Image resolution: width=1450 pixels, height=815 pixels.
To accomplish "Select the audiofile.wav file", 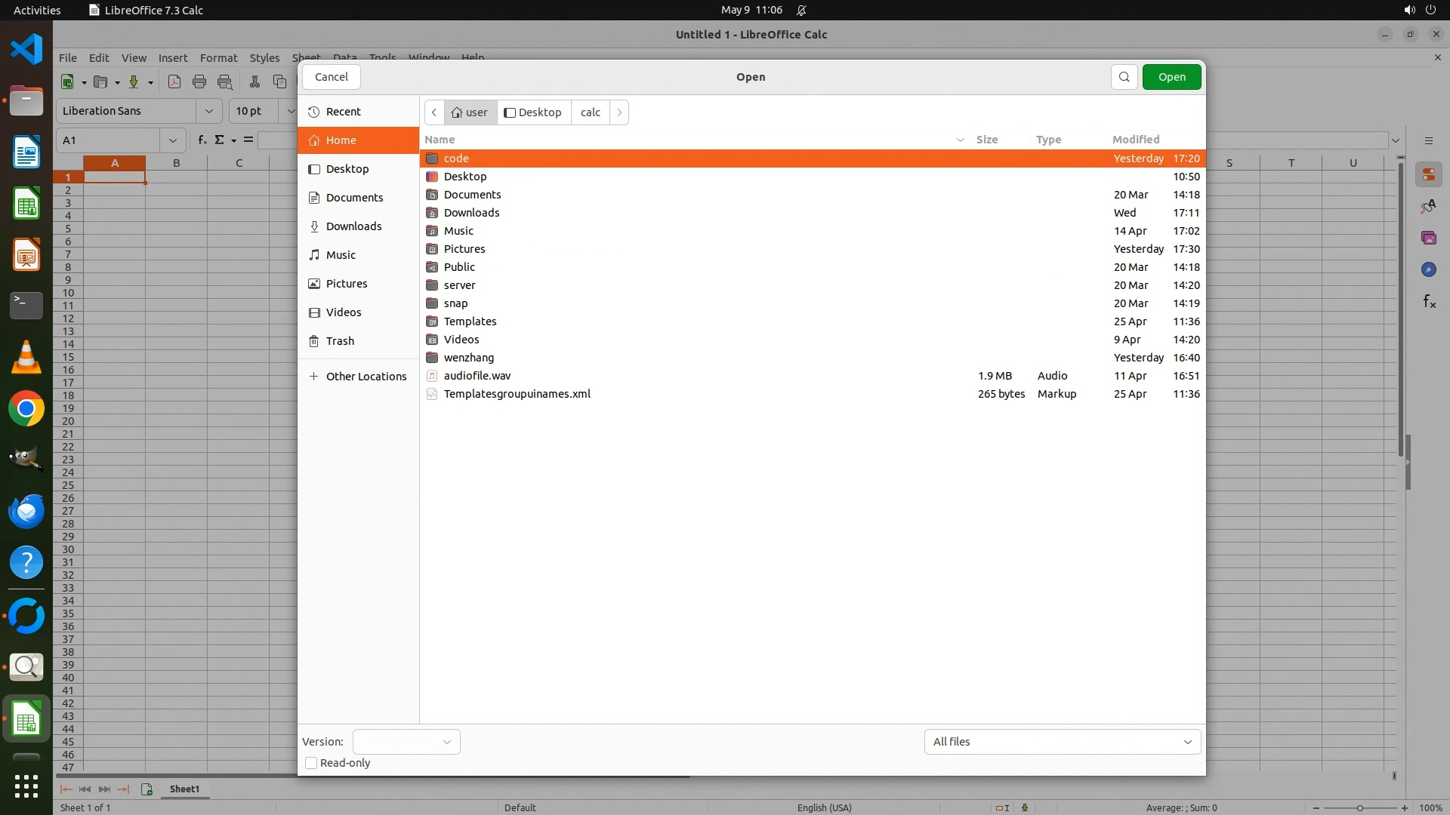I will [x=477, y=376].
